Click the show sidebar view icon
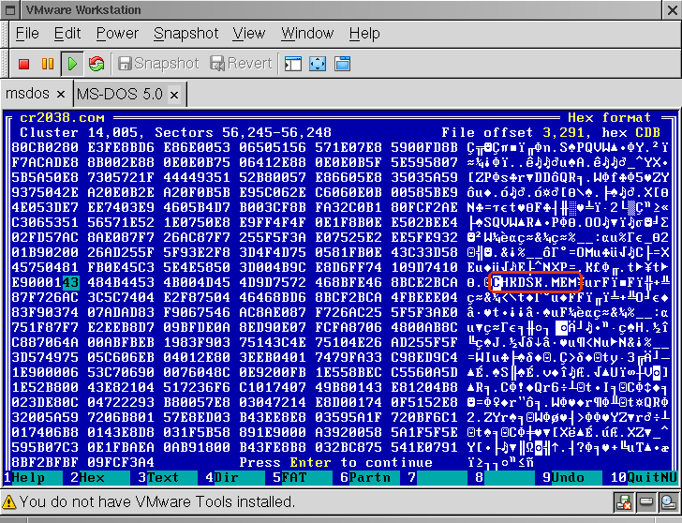The image size is (682, 523). tap(292, 64)
